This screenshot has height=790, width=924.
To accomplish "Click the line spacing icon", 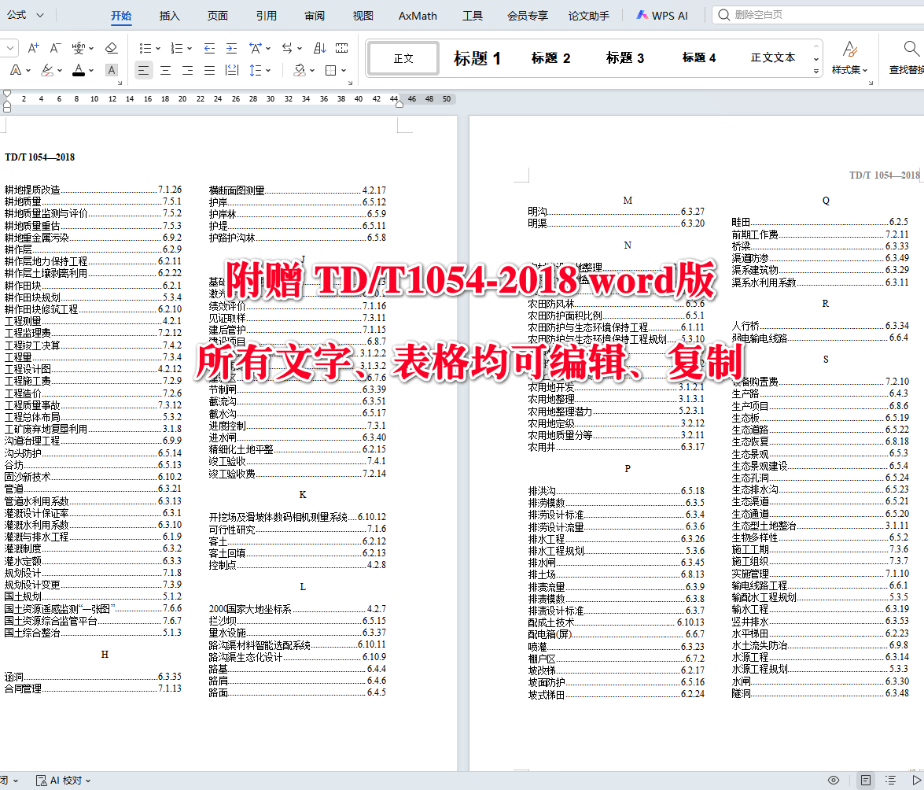I will point(255,70).
